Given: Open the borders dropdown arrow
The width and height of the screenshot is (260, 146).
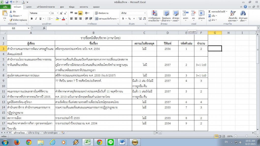Looking at the screenshot, I should [x=52, y=19].
